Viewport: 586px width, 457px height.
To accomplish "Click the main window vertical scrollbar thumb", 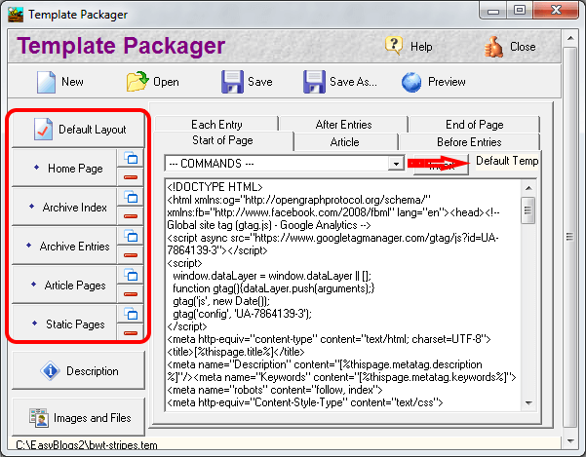I will coord(569,237).
